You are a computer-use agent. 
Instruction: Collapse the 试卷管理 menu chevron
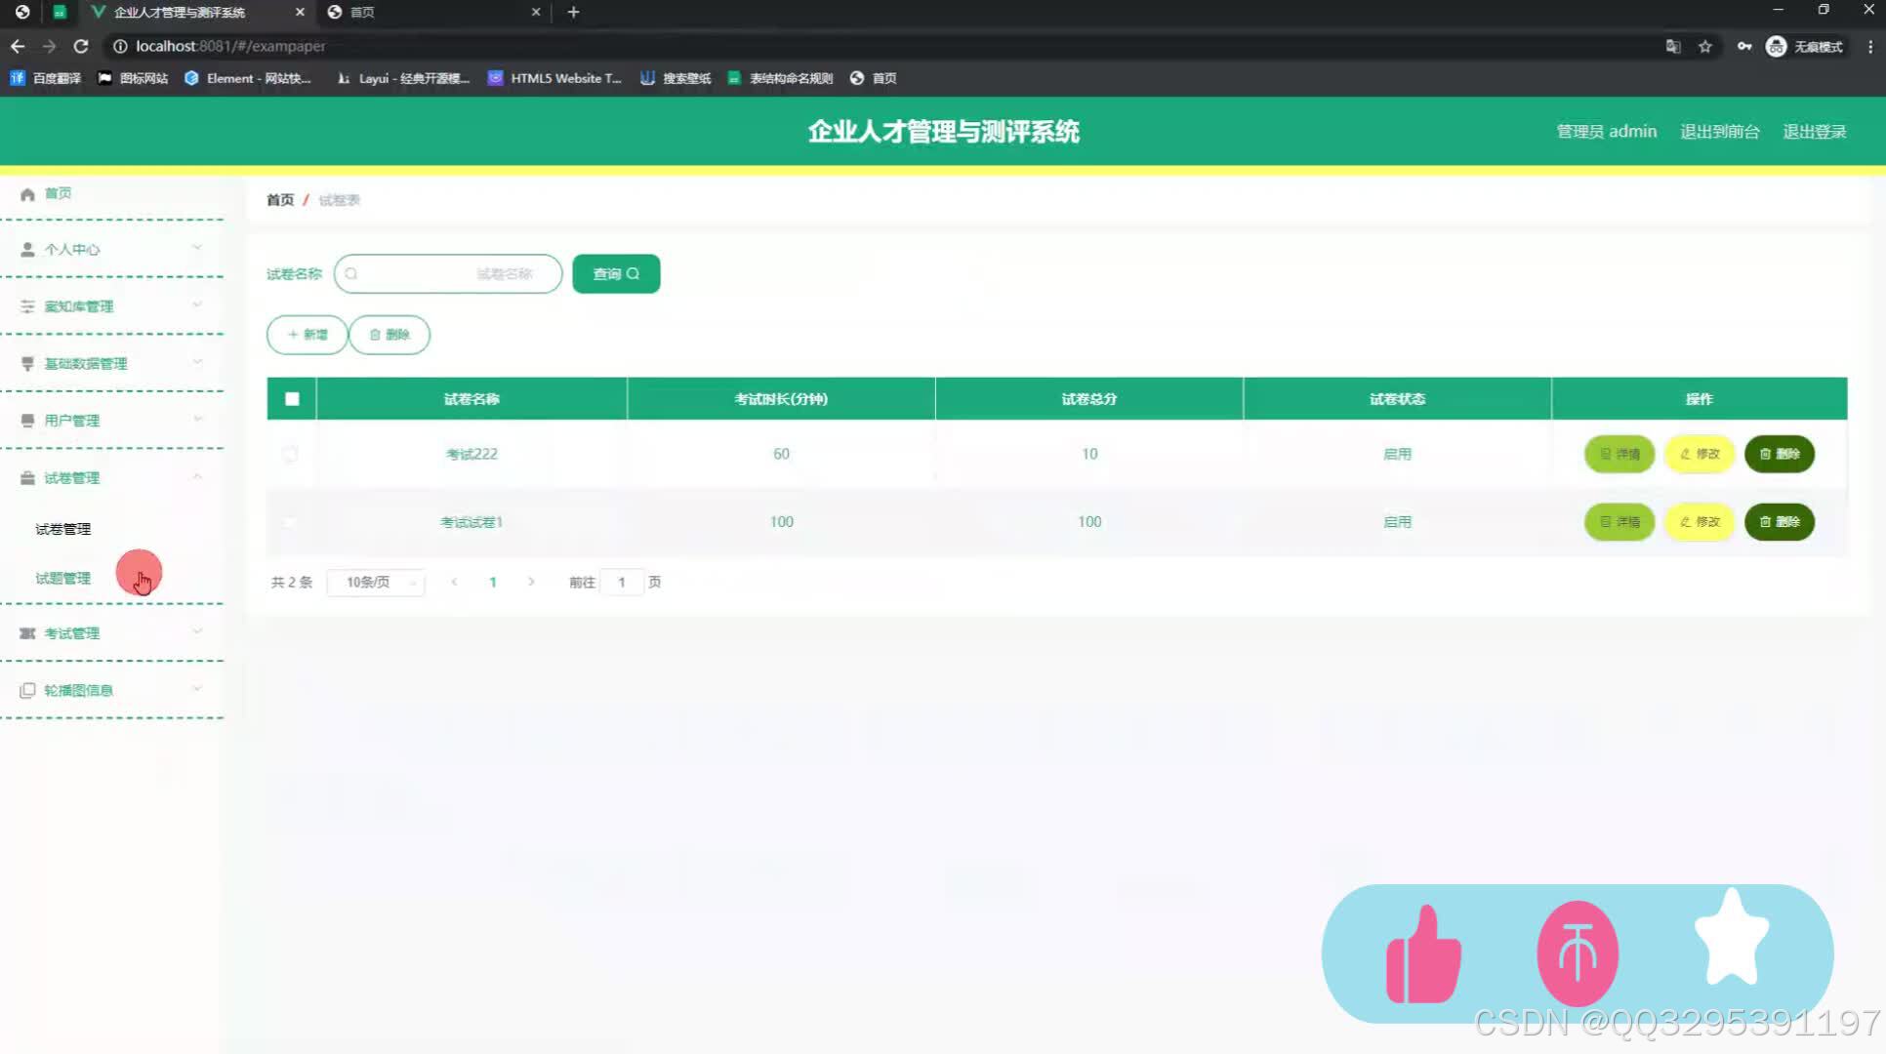[x=197, y=476]
